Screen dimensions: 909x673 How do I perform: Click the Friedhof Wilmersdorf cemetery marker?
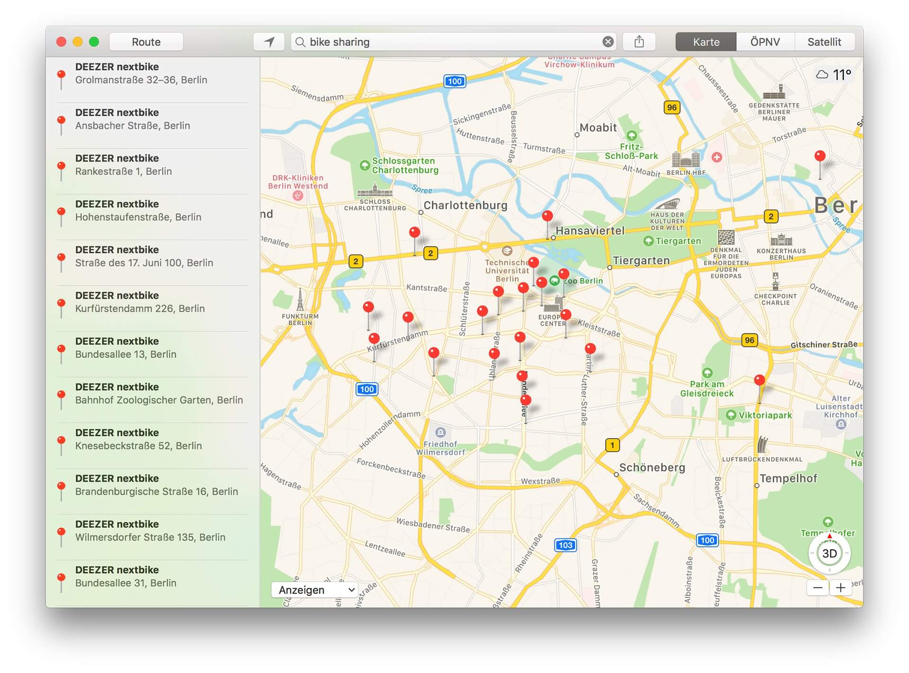tap(440, 432)
